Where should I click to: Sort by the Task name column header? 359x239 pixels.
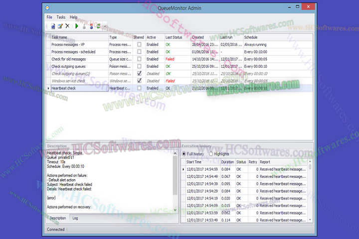tap(79, 37)
